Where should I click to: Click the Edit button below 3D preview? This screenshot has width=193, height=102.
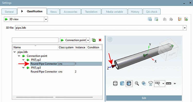[x=144, y=98]
